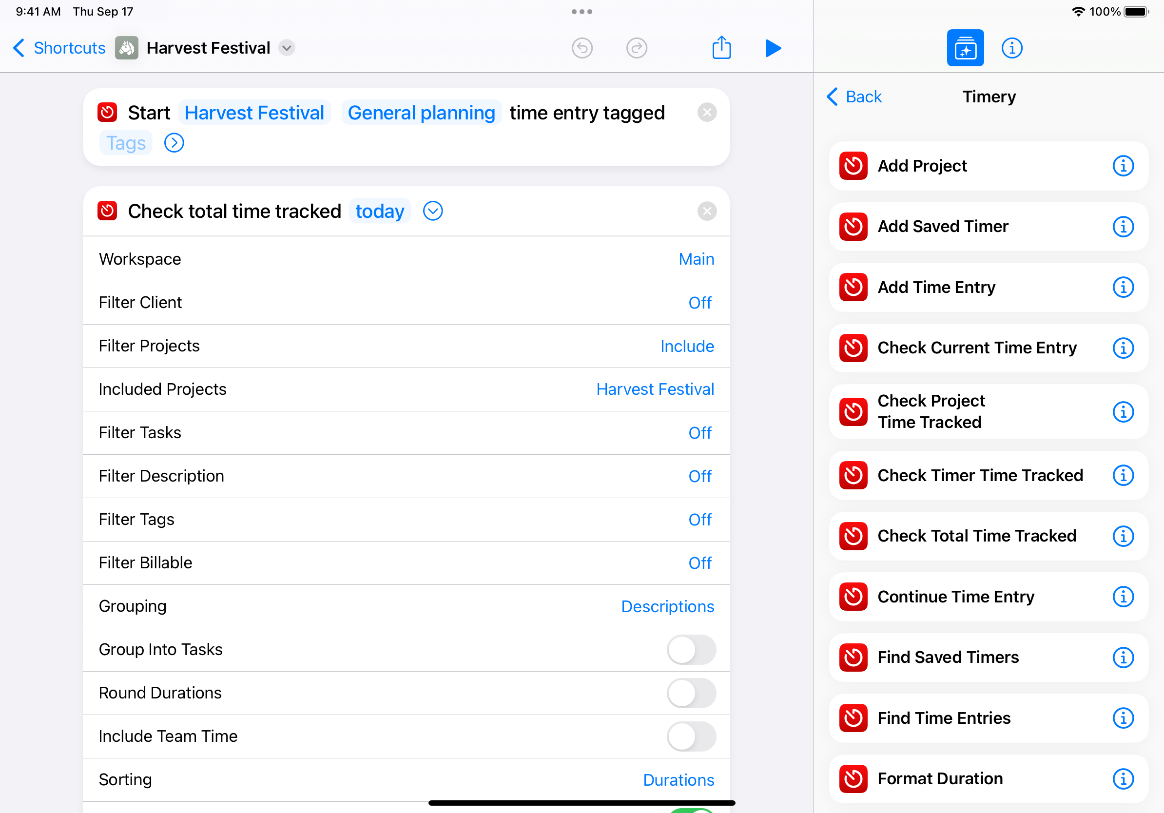Select Included Projects Harvest Festival value

click(655, 389)
